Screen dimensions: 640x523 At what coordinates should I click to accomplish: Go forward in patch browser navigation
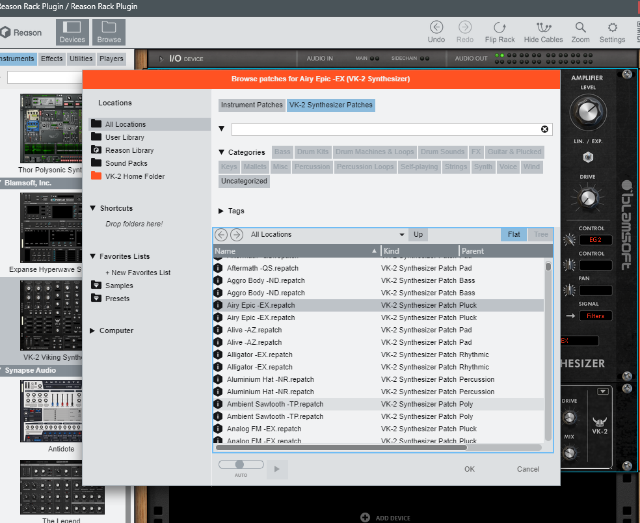click(237, 235)
